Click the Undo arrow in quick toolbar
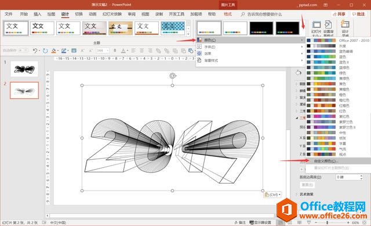 tap(35, 51)
